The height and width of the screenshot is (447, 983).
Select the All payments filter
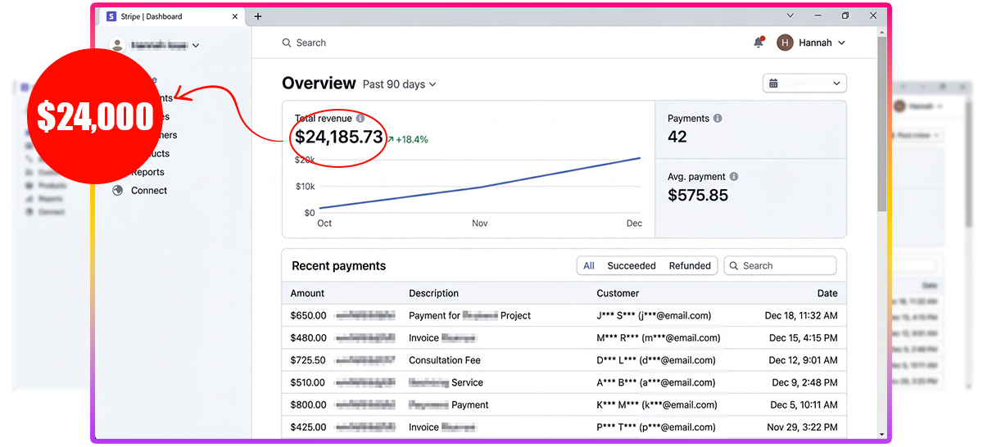tap(588, 266)
